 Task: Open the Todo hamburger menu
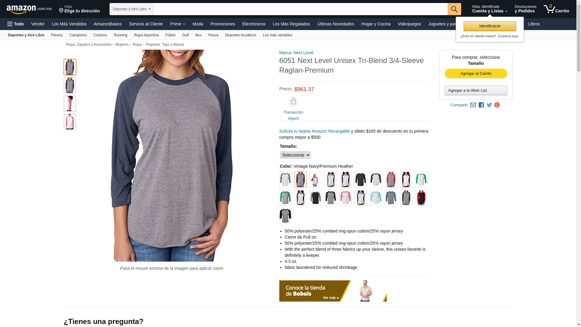(x=15, y=24)
